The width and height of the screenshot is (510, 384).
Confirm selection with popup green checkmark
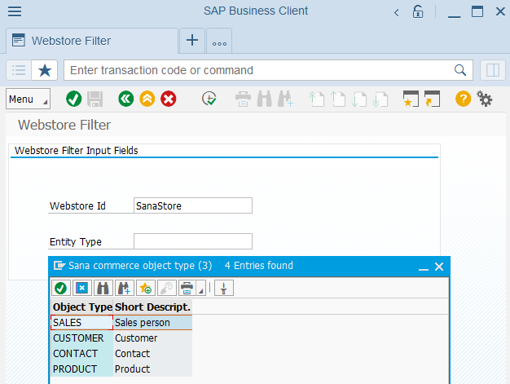click(60, 288)
